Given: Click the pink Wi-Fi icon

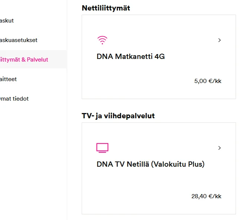Looking at the screenshot, I should click(102, 40).
